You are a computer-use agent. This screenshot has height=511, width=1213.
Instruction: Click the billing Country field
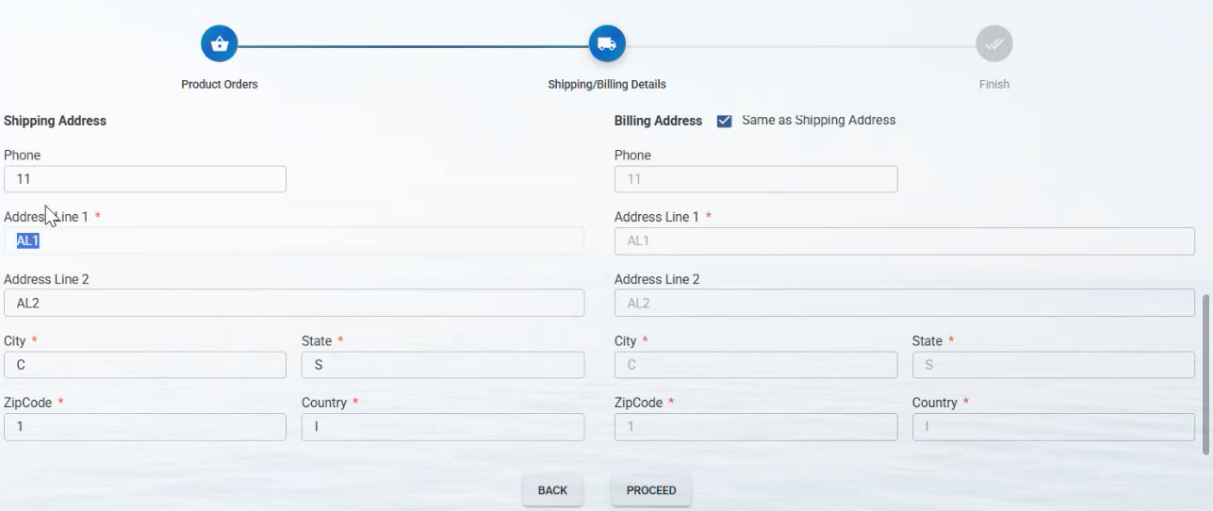[x=1053, y=427]
